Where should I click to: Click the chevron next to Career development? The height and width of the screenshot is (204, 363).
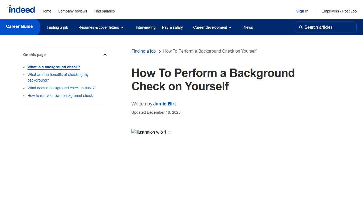230,27
